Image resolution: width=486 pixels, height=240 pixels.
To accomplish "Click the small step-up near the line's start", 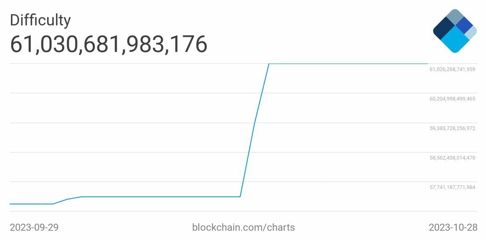I will coord(67,199).
